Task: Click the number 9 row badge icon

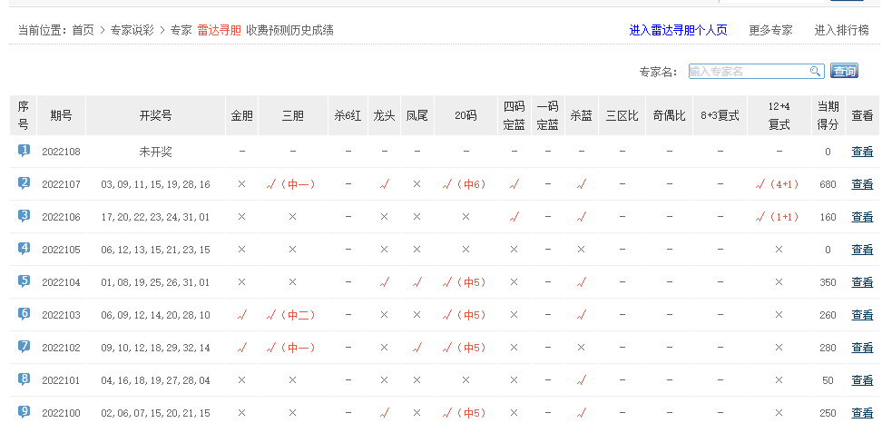Action: click(x=24, y=411)
